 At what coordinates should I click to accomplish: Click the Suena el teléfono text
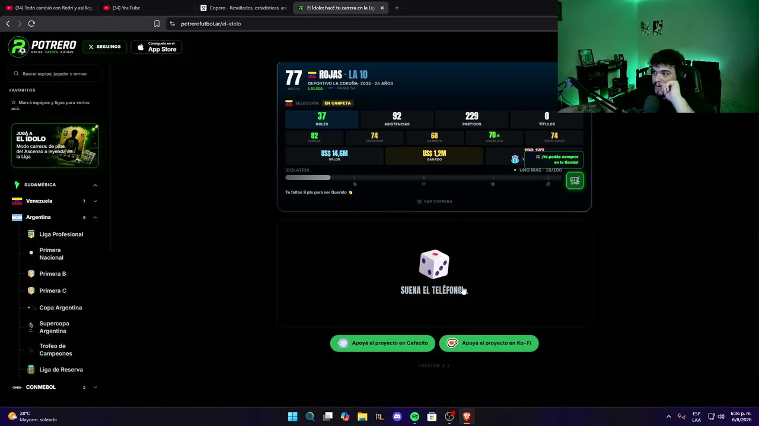[x=434, y=291]
